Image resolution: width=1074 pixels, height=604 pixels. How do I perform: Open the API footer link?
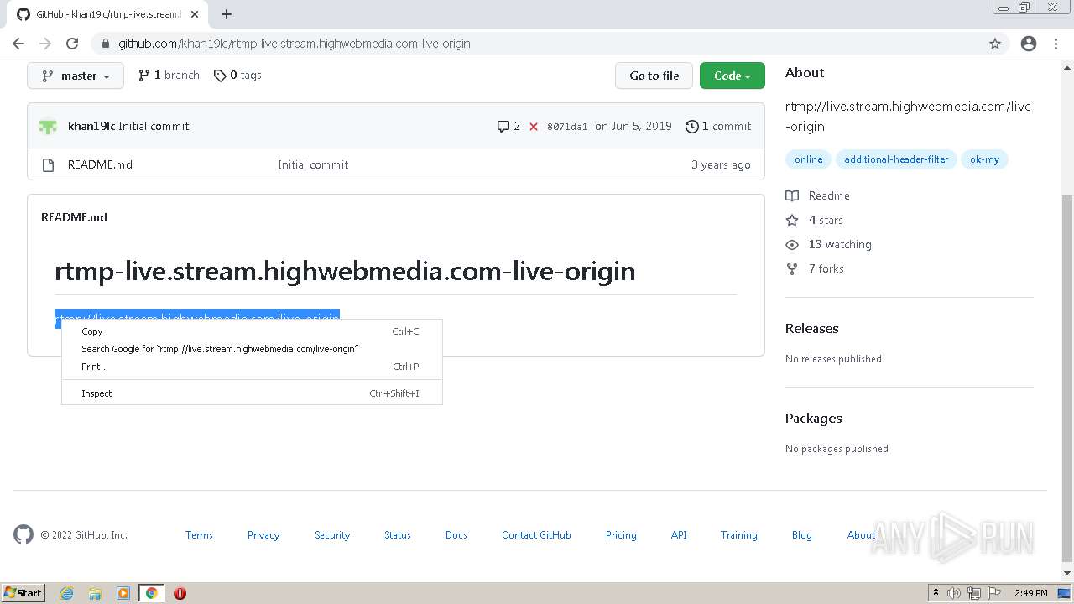tap(679, 534)
